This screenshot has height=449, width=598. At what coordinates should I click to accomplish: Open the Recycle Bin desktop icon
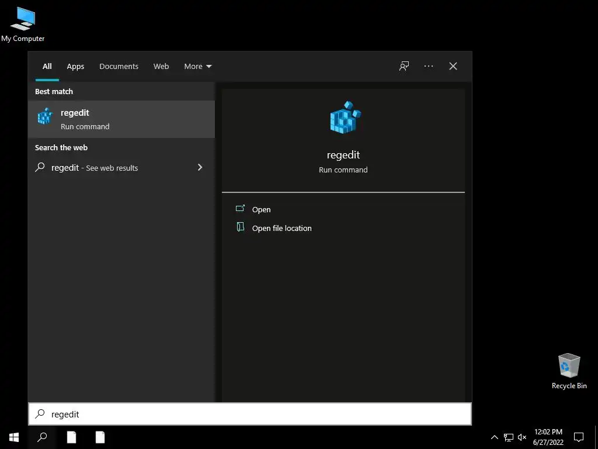pos(569,371)
